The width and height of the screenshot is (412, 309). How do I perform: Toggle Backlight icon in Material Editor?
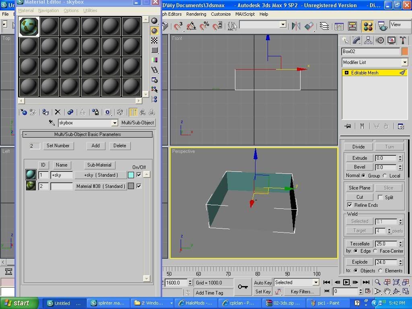point(154,31)
